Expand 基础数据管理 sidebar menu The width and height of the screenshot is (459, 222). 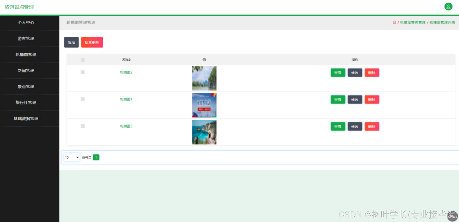pos(26,119)
